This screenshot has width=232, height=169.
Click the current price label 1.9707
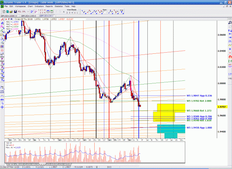[x=222, y=107]
